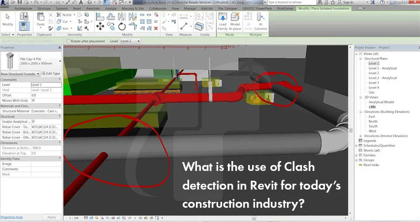Open the Structure ribbon tab
This screenshot has height=222, width=420.
(44, 8)
